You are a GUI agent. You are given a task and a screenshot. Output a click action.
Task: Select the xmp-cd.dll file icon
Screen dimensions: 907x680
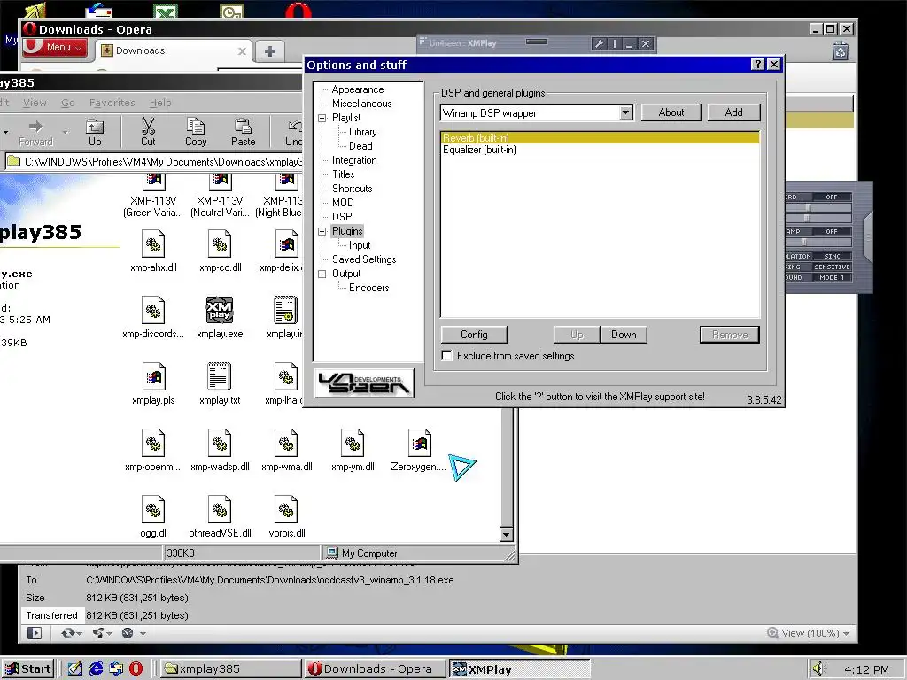pos(220,244)
